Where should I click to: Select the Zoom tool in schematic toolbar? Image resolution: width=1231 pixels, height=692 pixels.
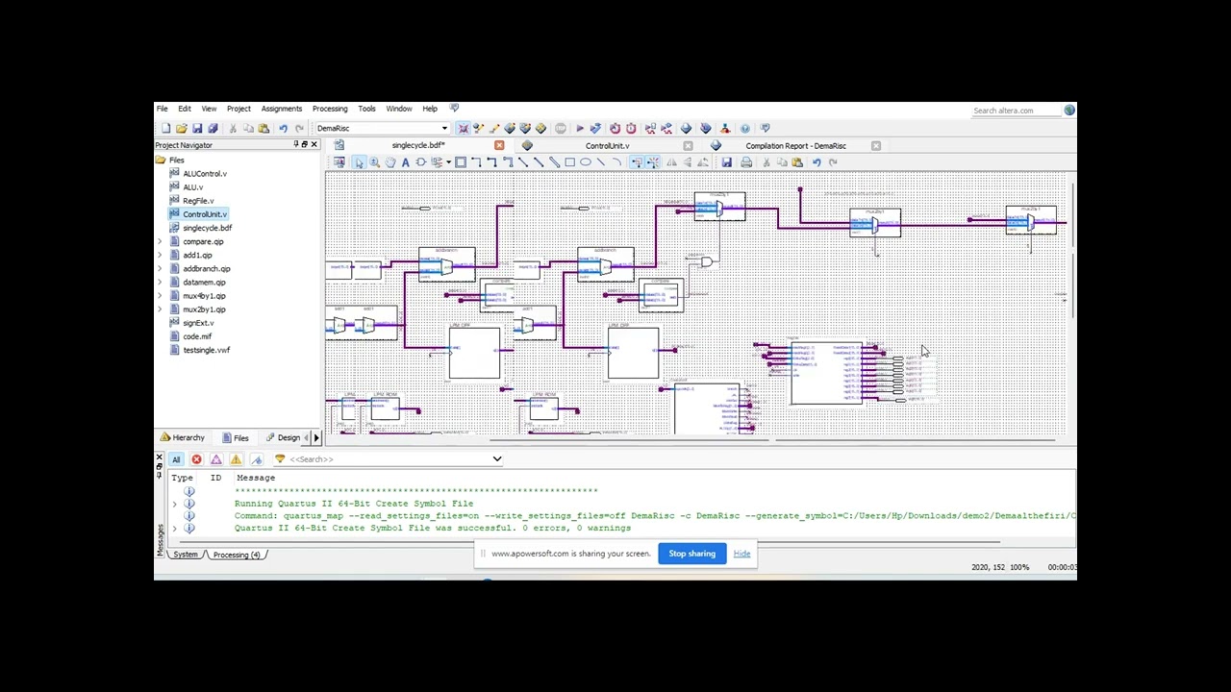(374, 162)
